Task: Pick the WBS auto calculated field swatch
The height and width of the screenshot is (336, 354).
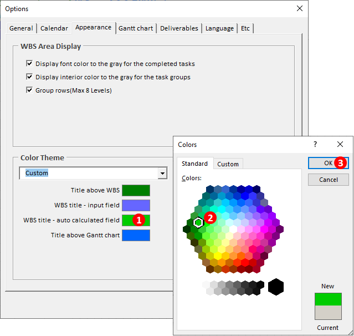Action: (x=136, y=220)
